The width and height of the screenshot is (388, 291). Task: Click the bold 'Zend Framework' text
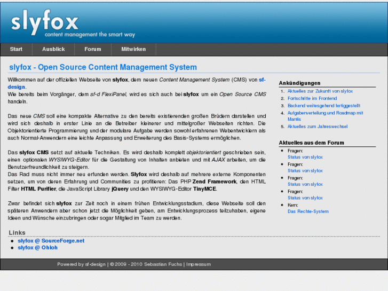[215, 182]
